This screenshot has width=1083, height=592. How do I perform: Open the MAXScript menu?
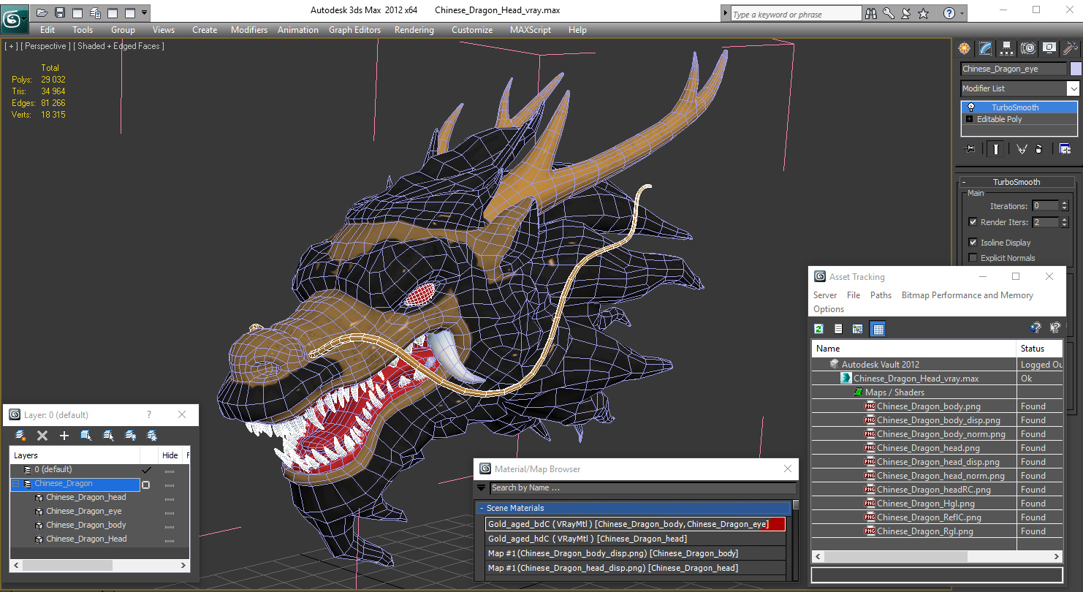(531, 30)
